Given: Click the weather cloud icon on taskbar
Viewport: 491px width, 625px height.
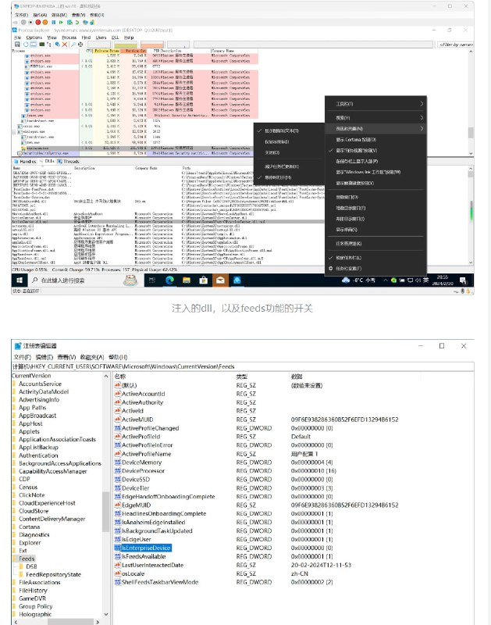Looking at the screenshot, I should pos(346,280).
